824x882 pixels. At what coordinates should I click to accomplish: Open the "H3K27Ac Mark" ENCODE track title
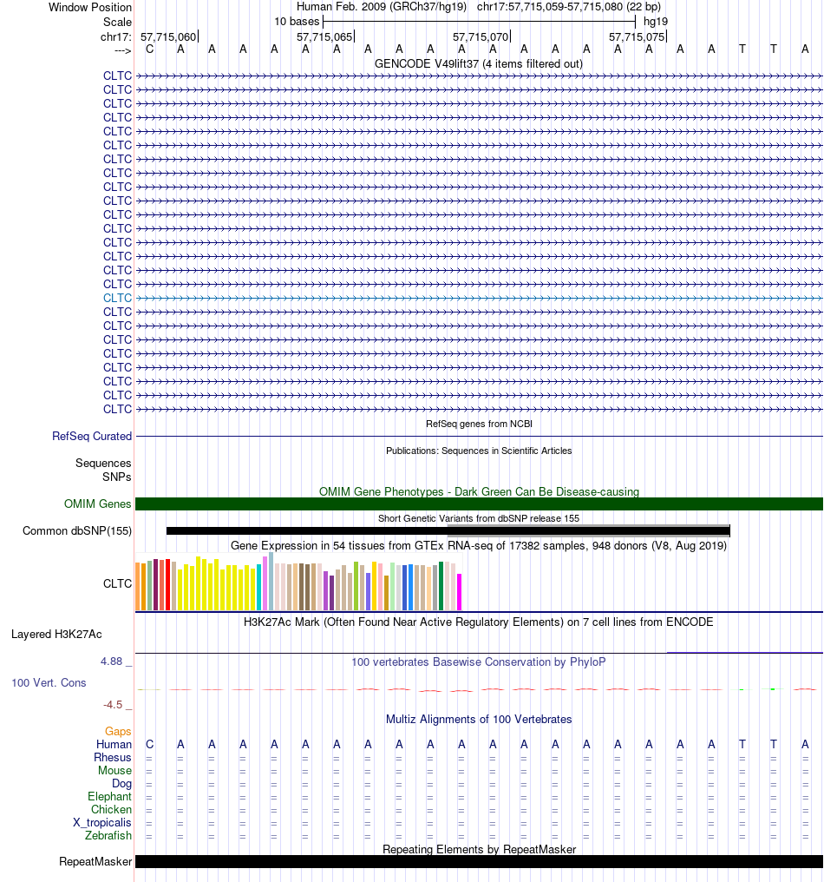pyautogui.click(x=479, y=622)
